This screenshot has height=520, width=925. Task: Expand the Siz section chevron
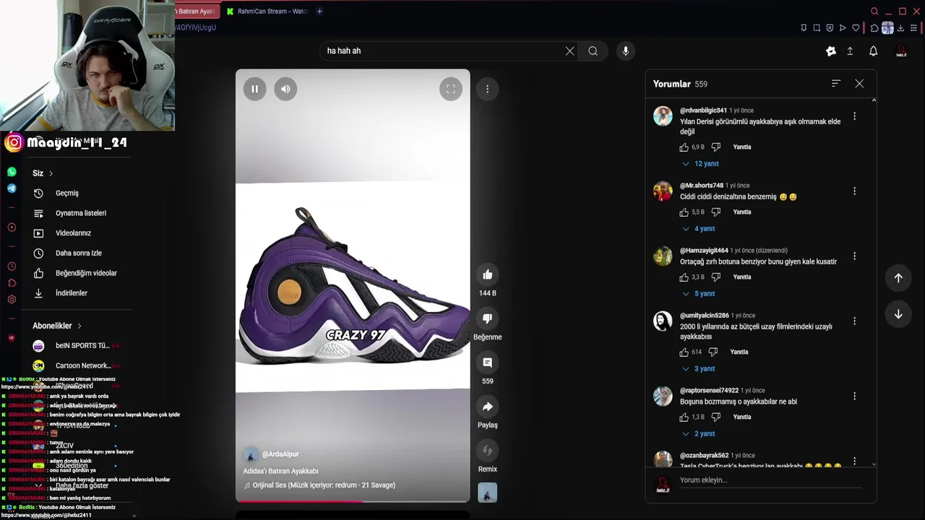51,173
